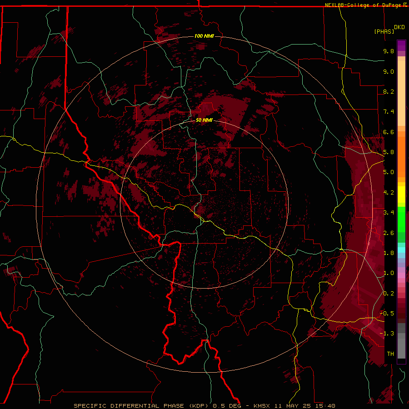Screen dimensions: 409x409
Task: Click the solid orange legend band
Action: click(401, 157)
